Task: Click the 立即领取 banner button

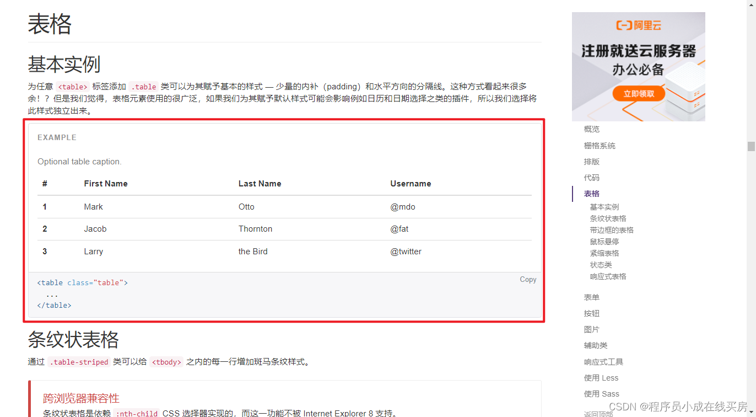Action: click(x=639, y=93)
